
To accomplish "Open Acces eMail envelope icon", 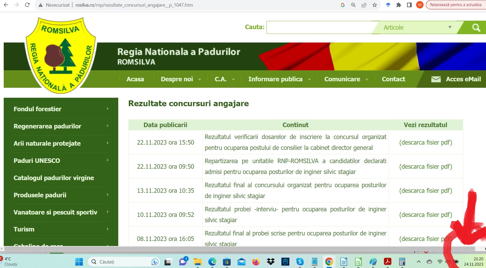I will (x=436, y=79).
